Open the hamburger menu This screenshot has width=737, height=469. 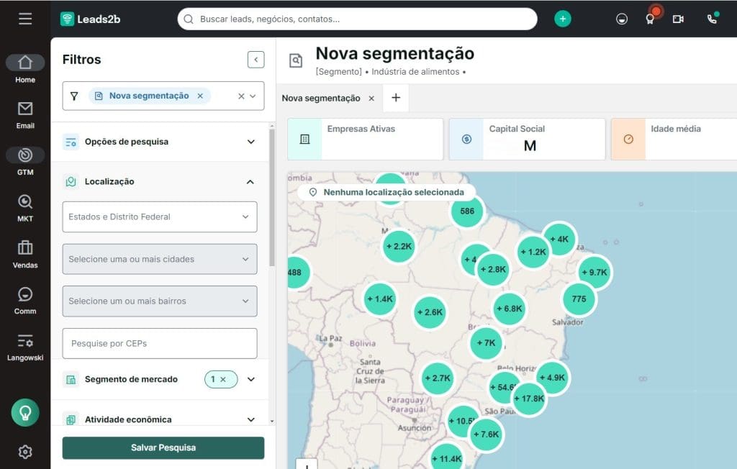click(25, 19)
